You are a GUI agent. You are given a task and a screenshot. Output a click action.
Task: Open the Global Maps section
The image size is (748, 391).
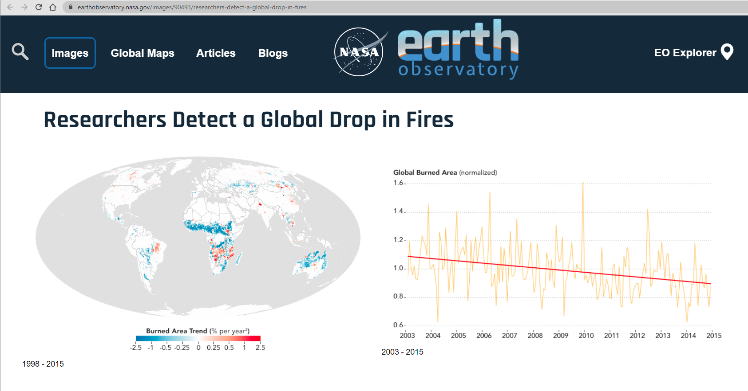coord(142,53)
